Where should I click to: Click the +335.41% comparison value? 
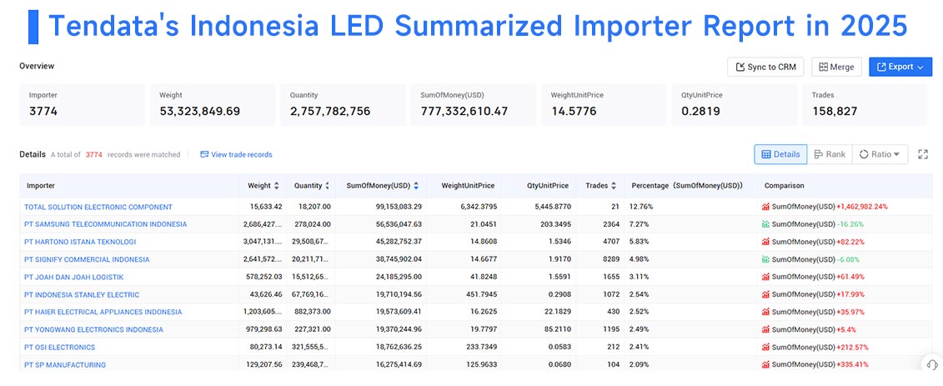click(853, 365)
